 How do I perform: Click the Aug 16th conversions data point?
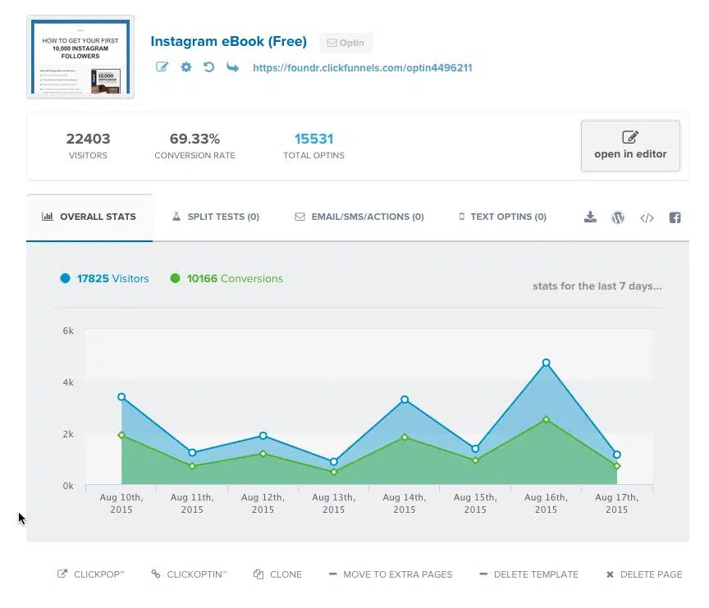click(547, 419)
